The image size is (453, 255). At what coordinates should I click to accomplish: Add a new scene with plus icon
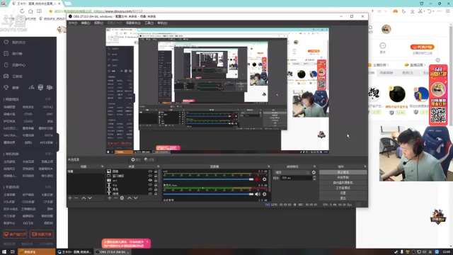pos(70,198)
